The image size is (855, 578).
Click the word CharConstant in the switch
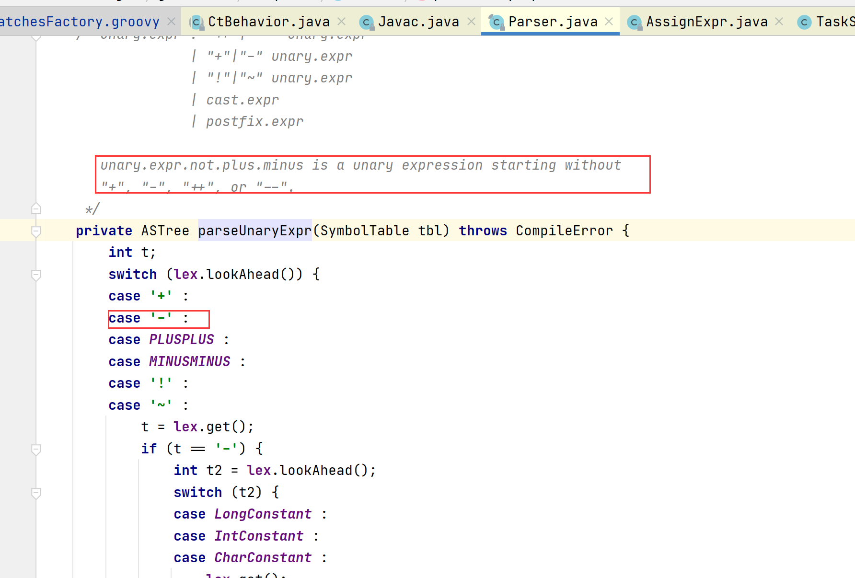(x=263, y=557)
